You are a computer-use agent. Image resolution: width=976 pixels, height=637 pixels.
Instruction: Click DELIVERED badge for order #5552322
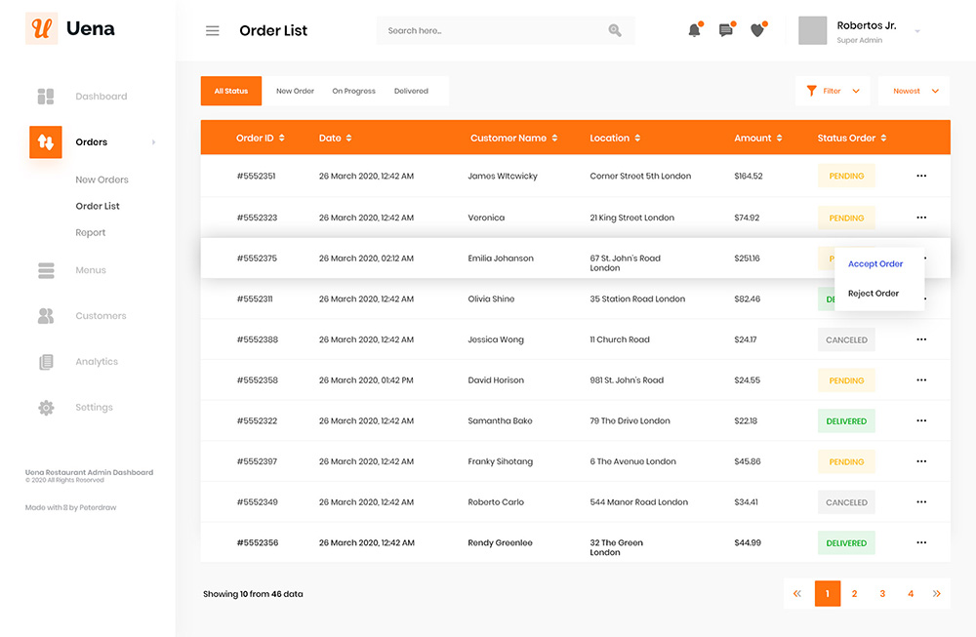coord(846,421)
